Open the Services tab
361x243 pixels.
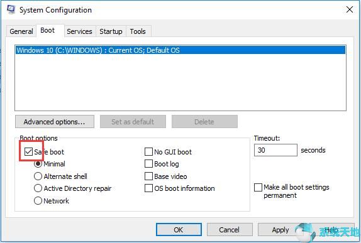pos(79,31)
